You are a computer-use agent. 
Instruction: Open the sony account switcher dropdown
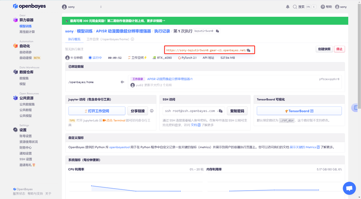pyautogui.click(x=82, y=7)
